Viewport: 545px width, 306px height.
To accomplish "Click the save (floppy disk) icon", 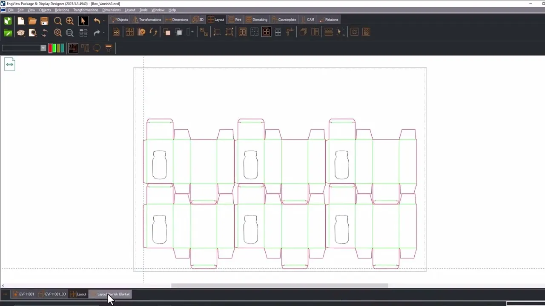I will [x=44, y=21].
